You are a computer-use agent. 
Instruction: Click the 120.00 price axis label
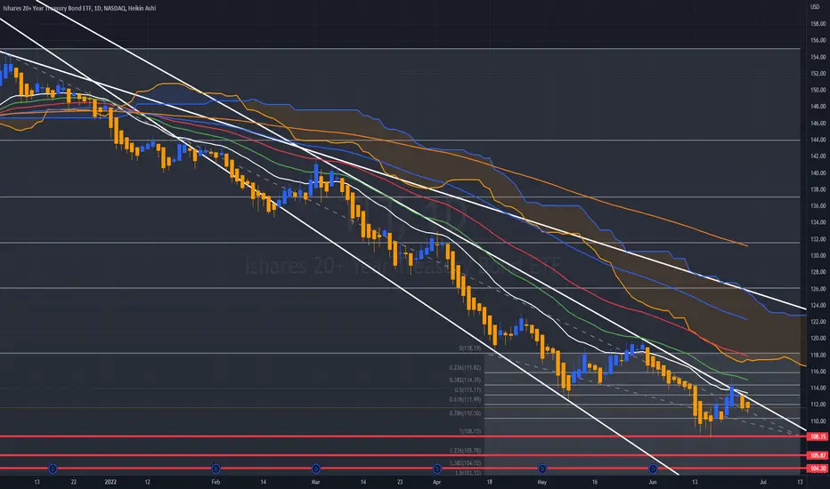[x=818, y=339]
